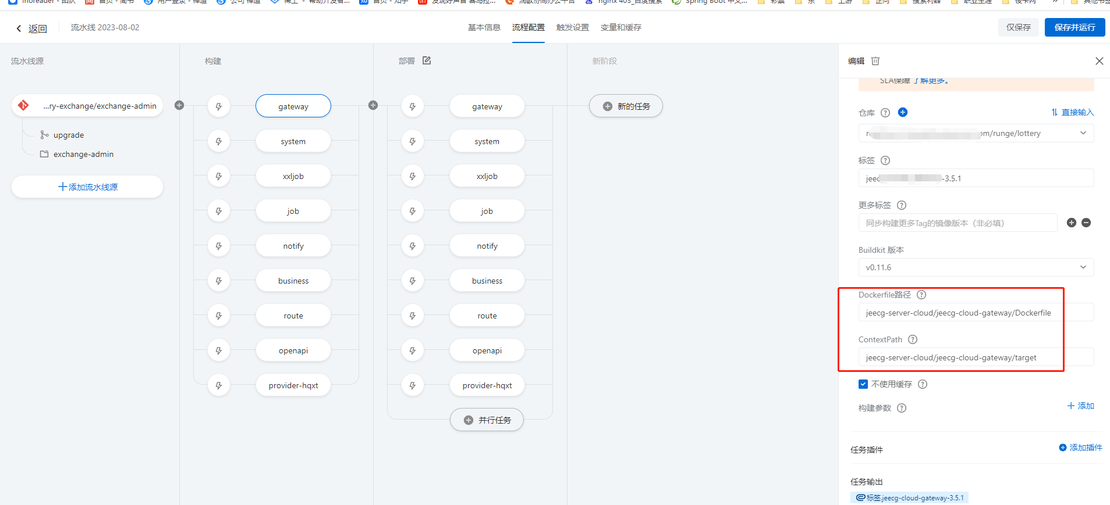Image resolution: width=1110 pixels, height=505 pixels.
Task: Delete the task via trash icon
Action: (x=875, y=61)
